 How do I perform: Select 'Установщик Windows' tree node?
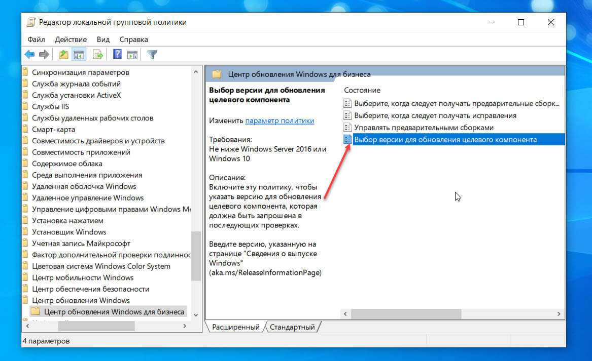pyautogui.click(x=68, y=232)
